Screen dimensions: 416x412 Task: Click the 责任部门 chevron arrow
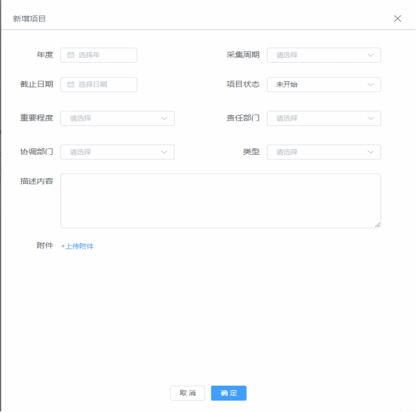[x=371, y=118]
